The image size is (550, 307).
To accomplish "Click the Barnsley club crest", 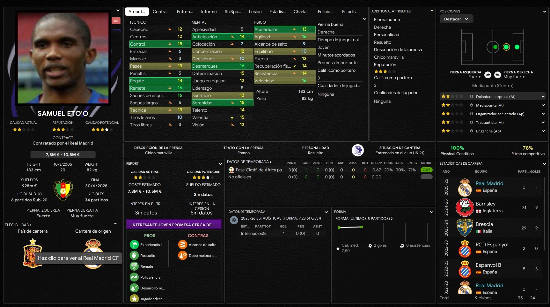I will coord(465,207).
